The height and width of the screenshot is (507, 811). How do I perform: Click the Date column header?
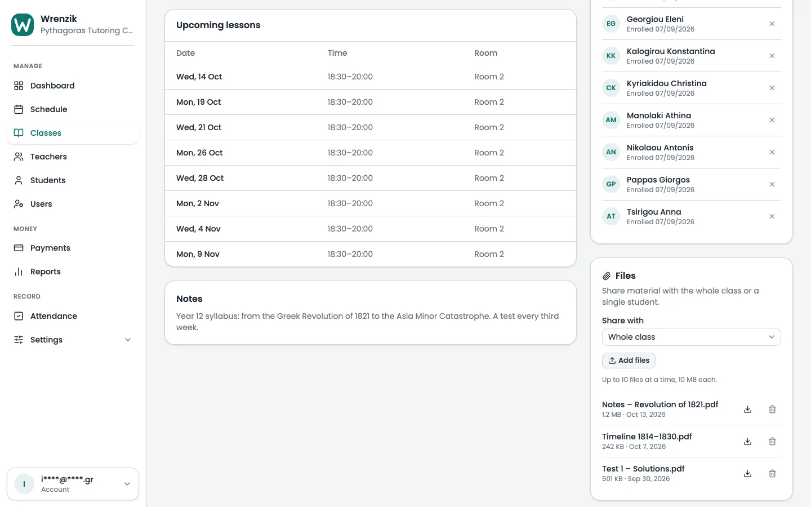[x=185, y=53]
